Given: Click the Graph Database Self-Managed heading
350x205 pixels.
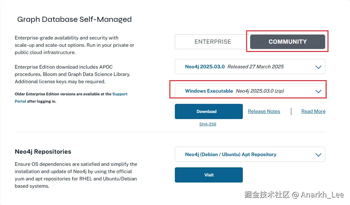Looking at the screenshot, I should [74, 19].
